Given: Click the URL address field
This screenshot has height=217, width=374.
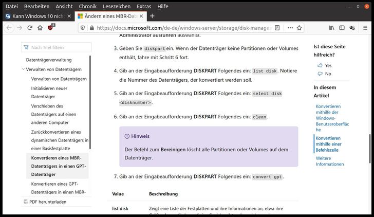Looking at the screenshot, I should (184, 28).
